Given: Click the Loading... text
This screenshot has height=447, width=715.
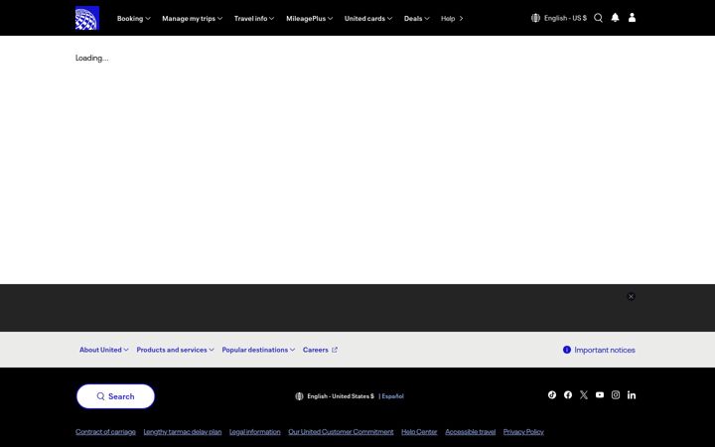Looking at the screenshot, I should pyautogui.click(x=91, y=58).
